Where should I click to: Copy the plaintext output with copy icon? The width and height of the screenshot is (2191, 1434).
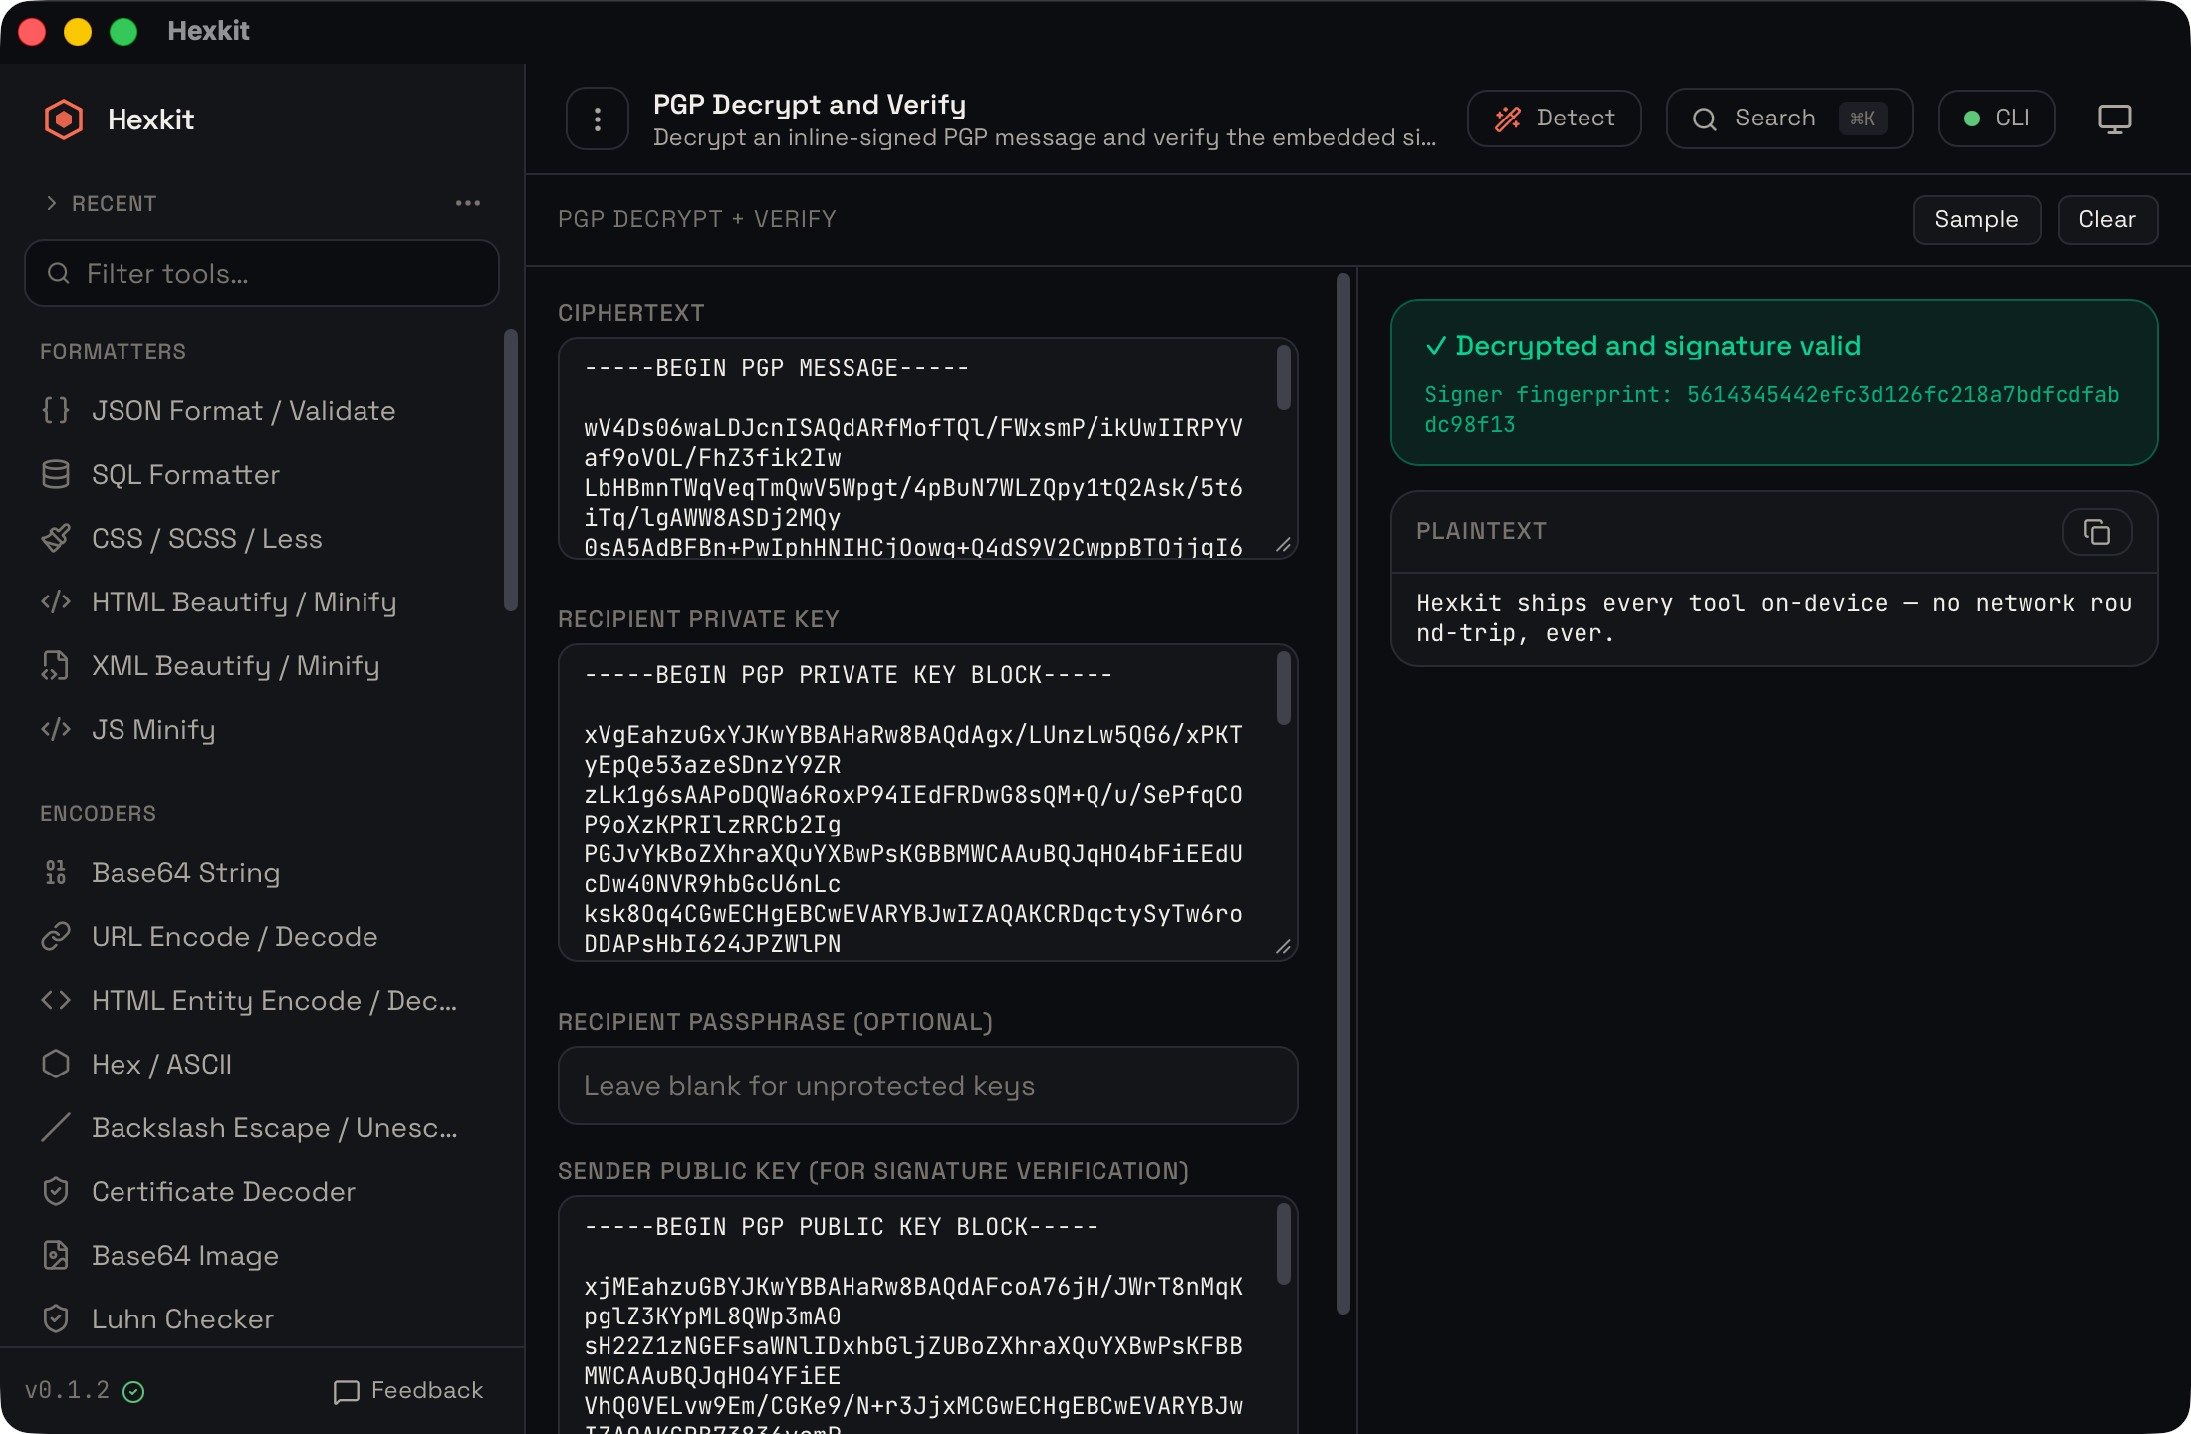point(2096,532)
